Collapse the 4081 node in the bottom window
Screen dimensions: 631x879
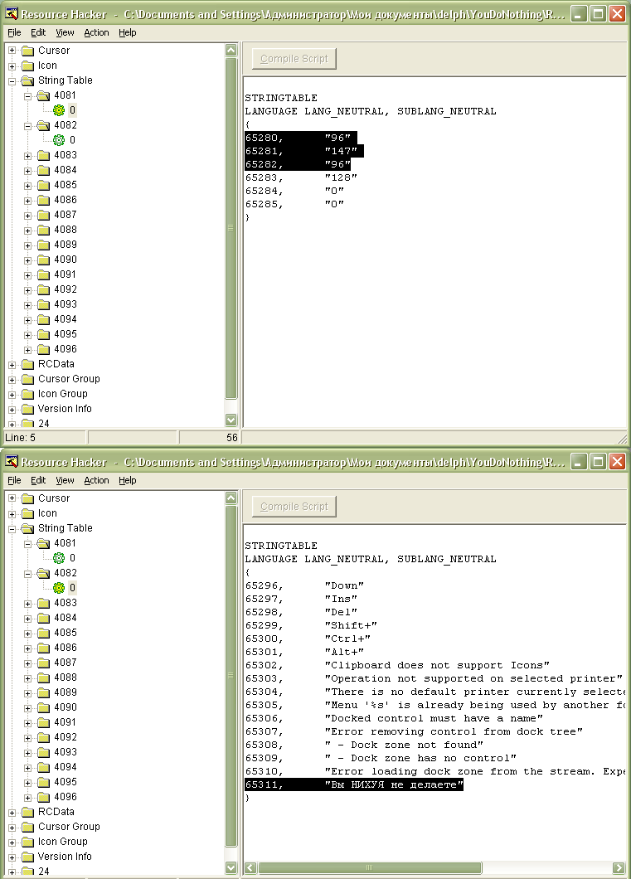[27, 544]
